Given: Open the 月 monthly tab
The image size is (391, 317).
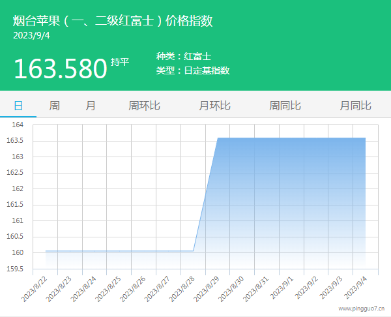Looking at the screenshot, I should coord(91,105).
